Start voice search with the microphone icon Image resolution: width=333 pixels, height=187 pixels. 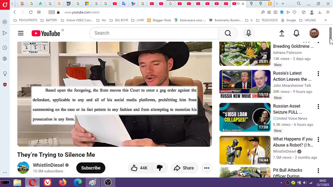(x=248, y=33)
